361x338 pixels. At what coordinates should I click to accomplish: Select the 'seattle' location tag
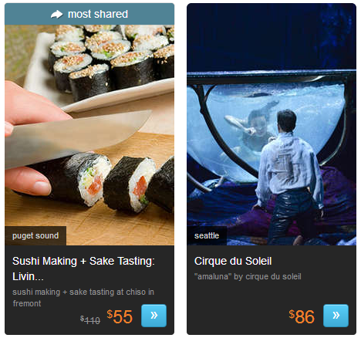207,236
